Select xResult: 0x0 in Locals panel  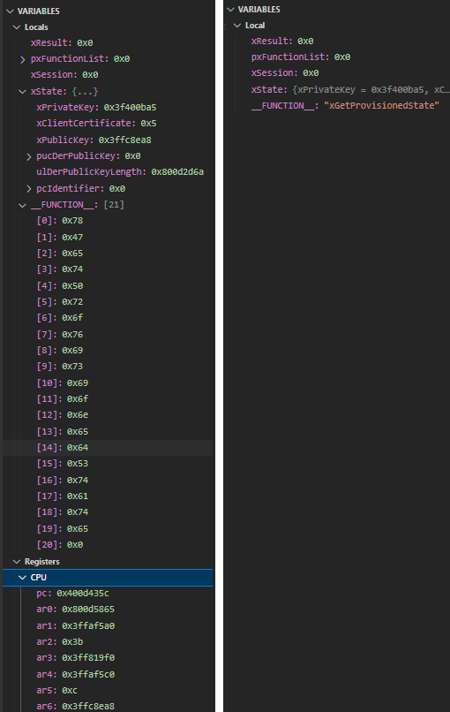[x=62, y=42]
